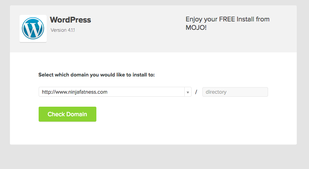Viewport: 309px width, 169px height.
Task: Click the blue W emblem in logo
Action: point(33,28)
